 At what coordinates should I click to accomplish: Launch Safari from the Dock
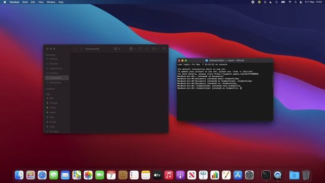(x=42, y=175)
